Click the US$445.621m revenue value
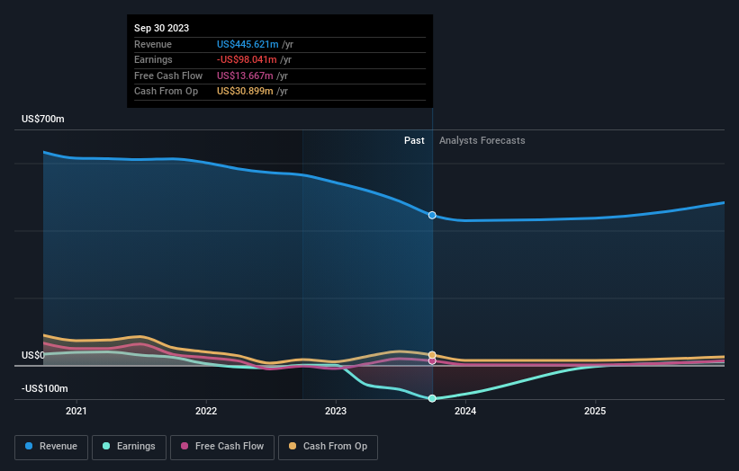739x471 pixels. click(248, 44)
